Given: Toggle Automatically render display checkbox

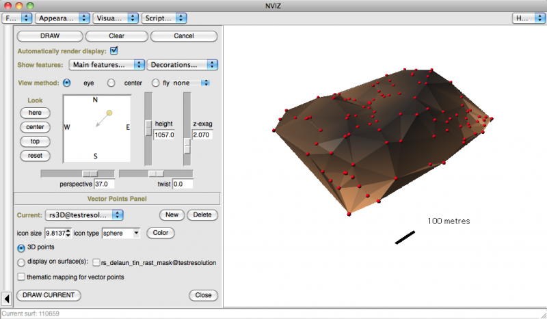Looking at the screenshot, I should click(x=114, y=50).
